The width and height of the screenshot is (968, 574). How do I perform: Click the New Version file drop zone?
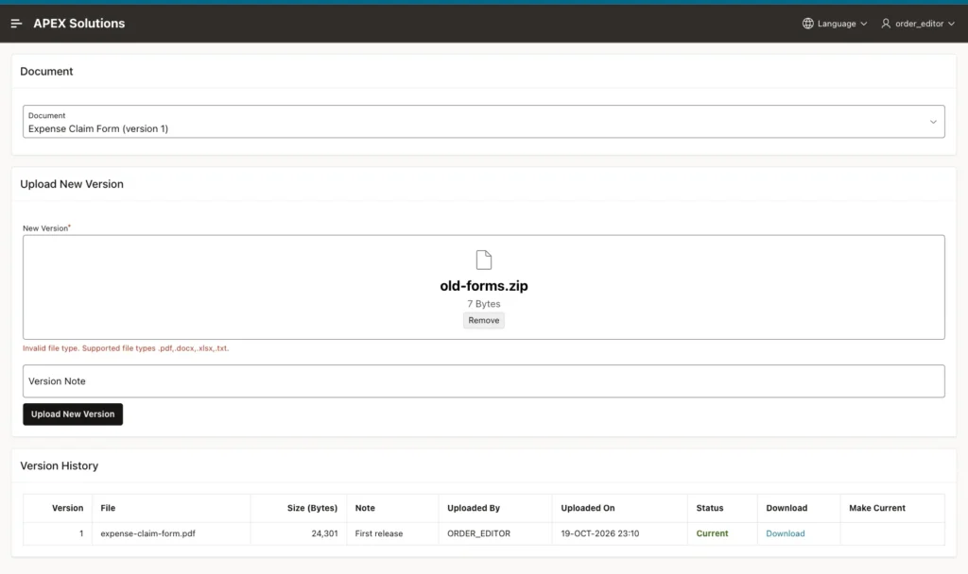483,287
